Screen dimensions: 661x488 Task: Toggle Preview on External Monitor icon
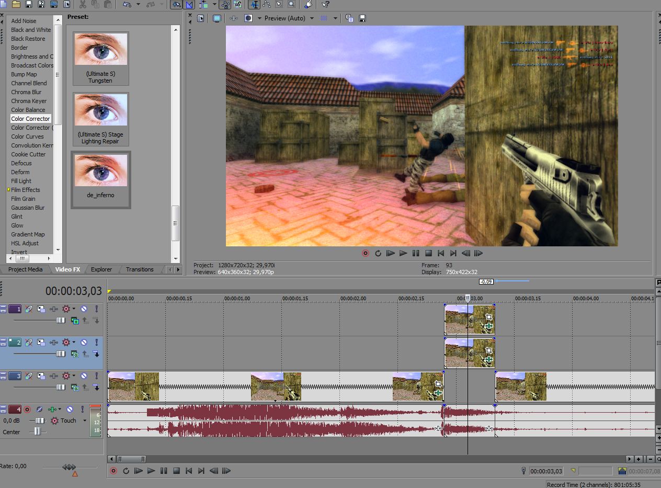click(217, 18)
